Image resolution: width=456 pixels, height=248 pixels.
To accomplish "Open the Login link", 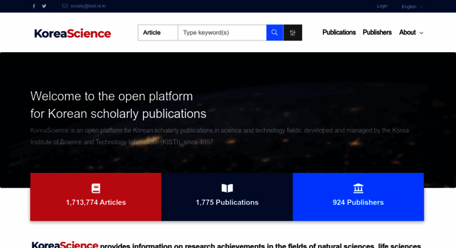I will 382,6.
